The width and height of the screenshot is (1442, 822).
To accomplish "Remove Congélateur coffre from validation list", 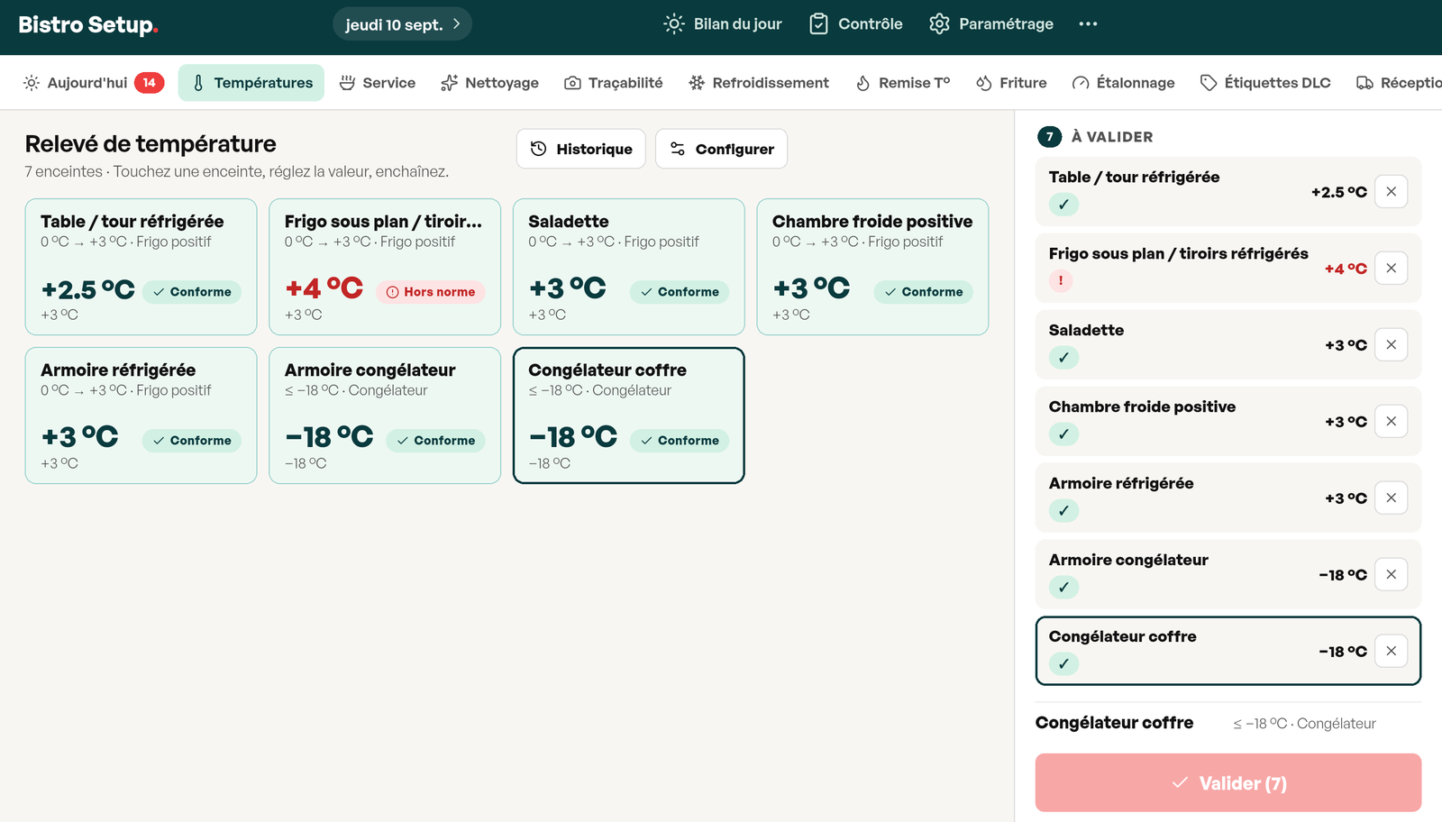I will pyautogui.click(x=1391, y=651).
